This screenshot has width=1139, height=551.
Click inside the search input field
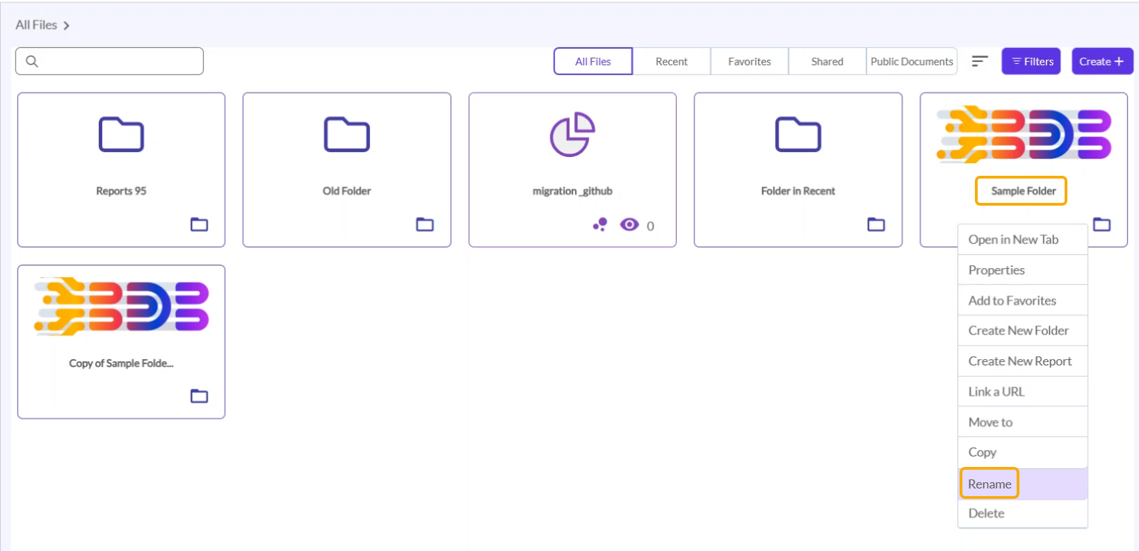120,61
